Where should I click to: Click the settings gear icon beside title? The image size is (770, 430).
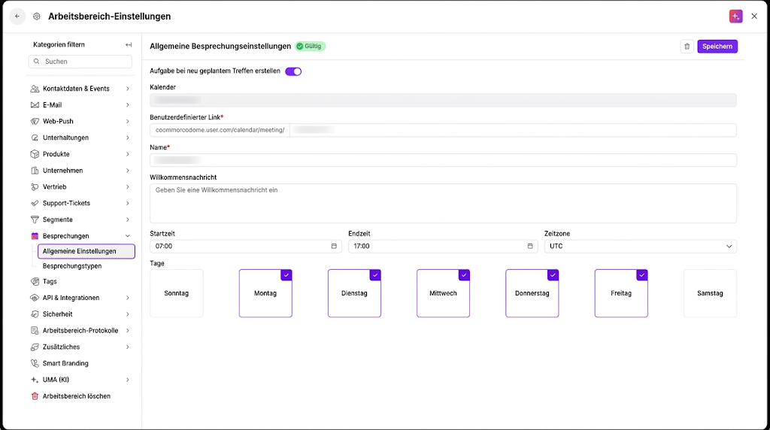coord(37,17)
